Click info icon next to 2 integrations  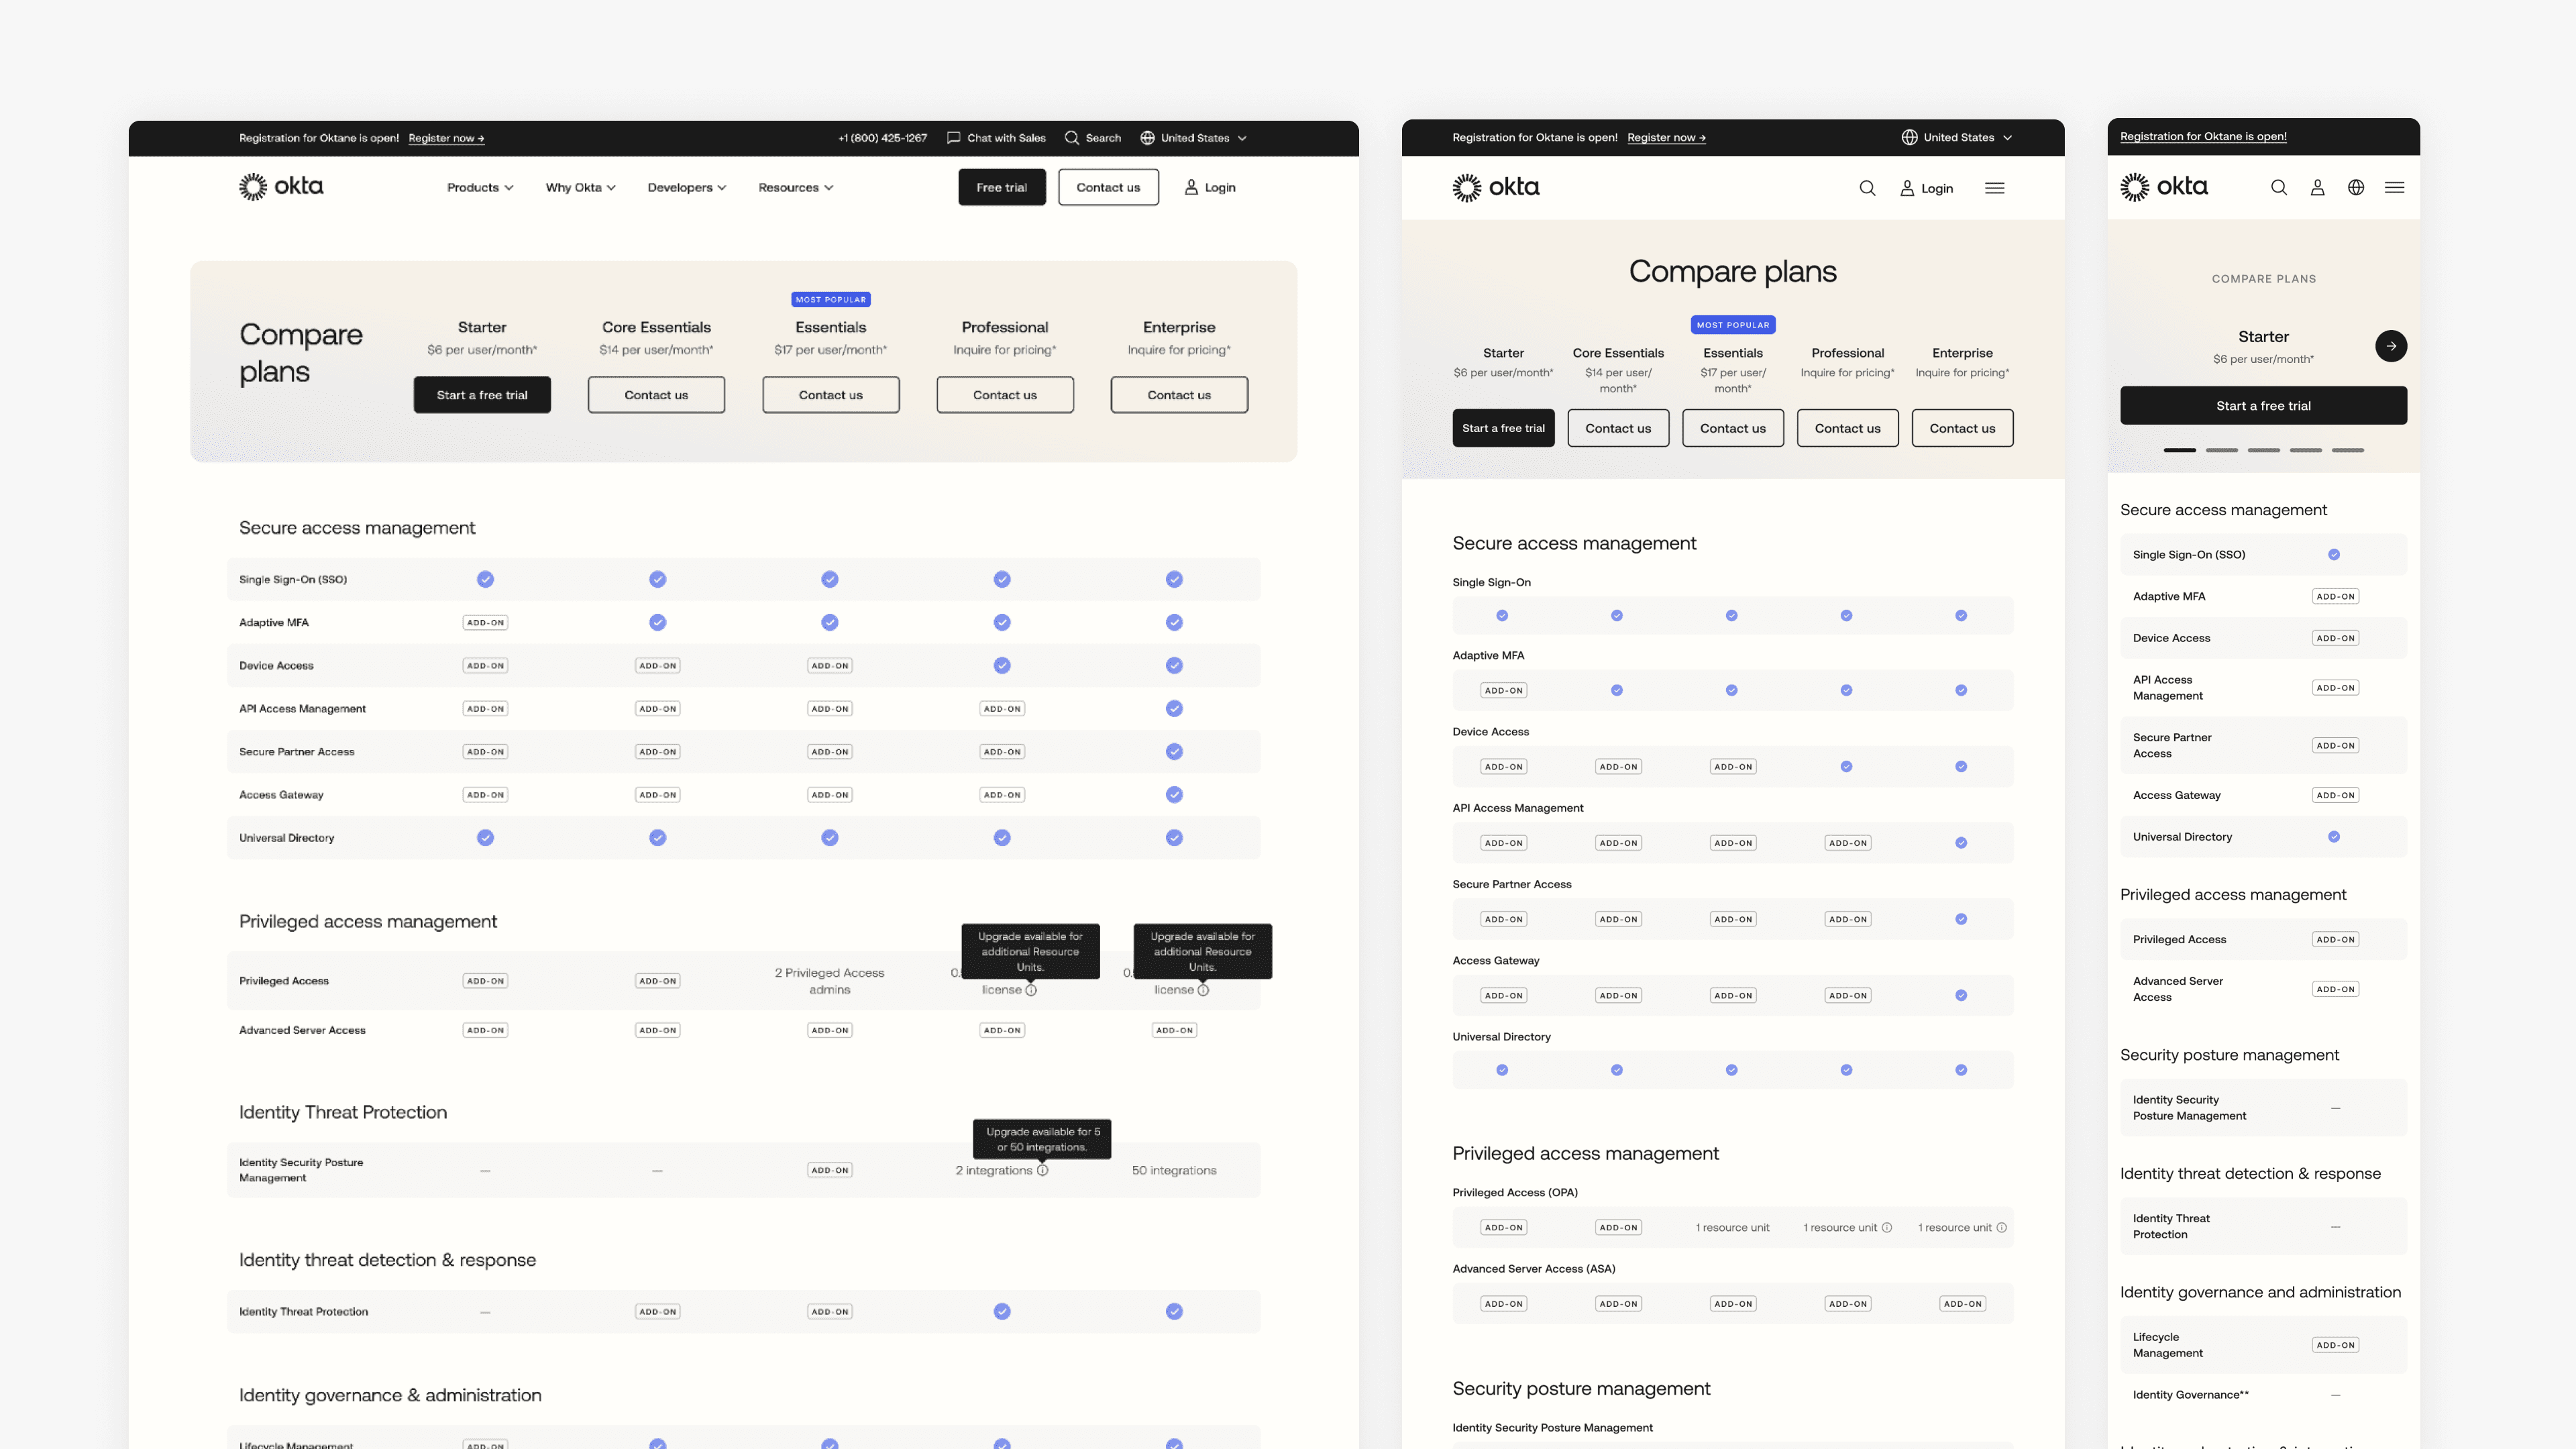click(x=1043, y=1170)
